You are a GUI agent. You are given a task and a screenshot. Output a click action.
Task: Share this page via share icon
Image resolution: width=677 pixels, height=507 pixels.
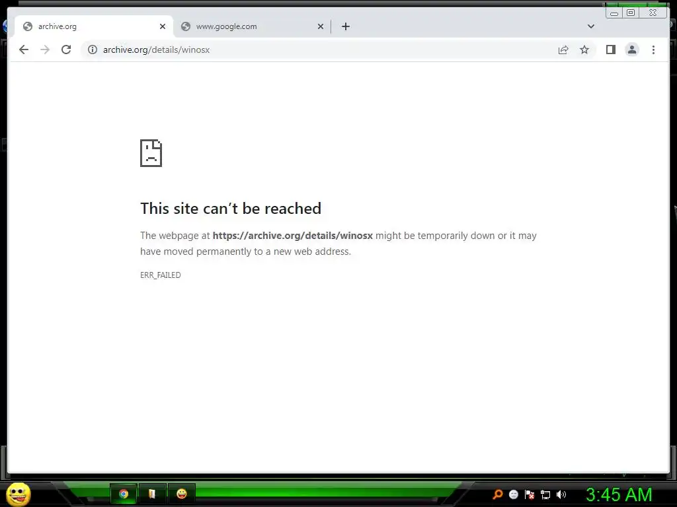click(x=563, y=50)
